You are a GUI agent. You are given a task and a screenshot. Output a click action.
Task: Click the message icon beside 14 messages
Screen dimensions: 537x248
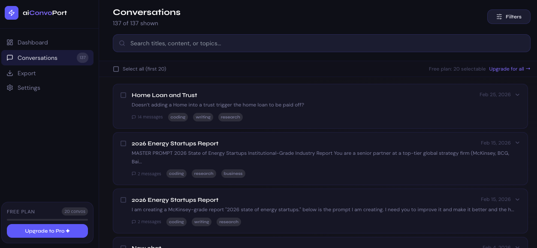click(x=134, y=117)
